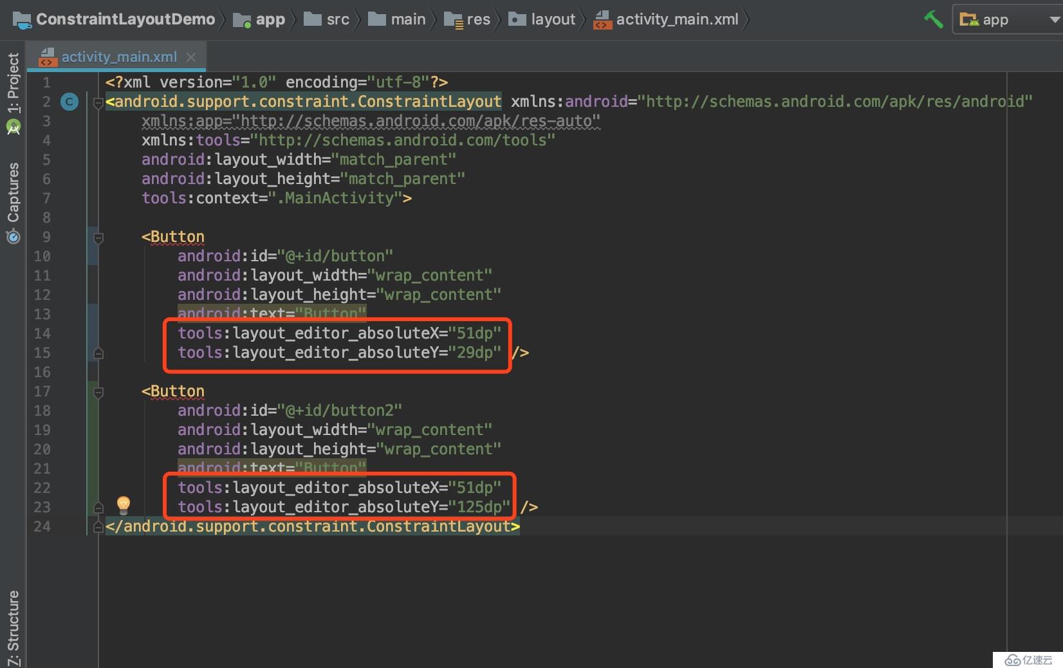Click layout_editor_absoluteY 125dp value
The width and height of the screenshot is (1063, 668).
tap(479, 507)
